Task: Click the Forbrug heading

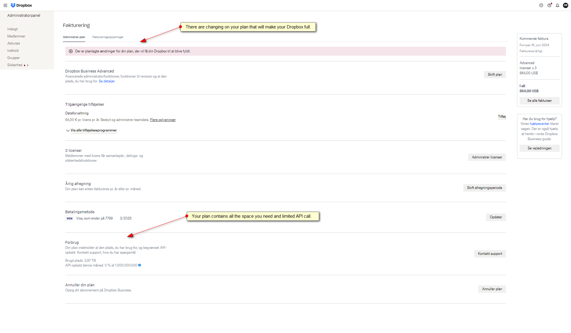Action: pos(72,243)
